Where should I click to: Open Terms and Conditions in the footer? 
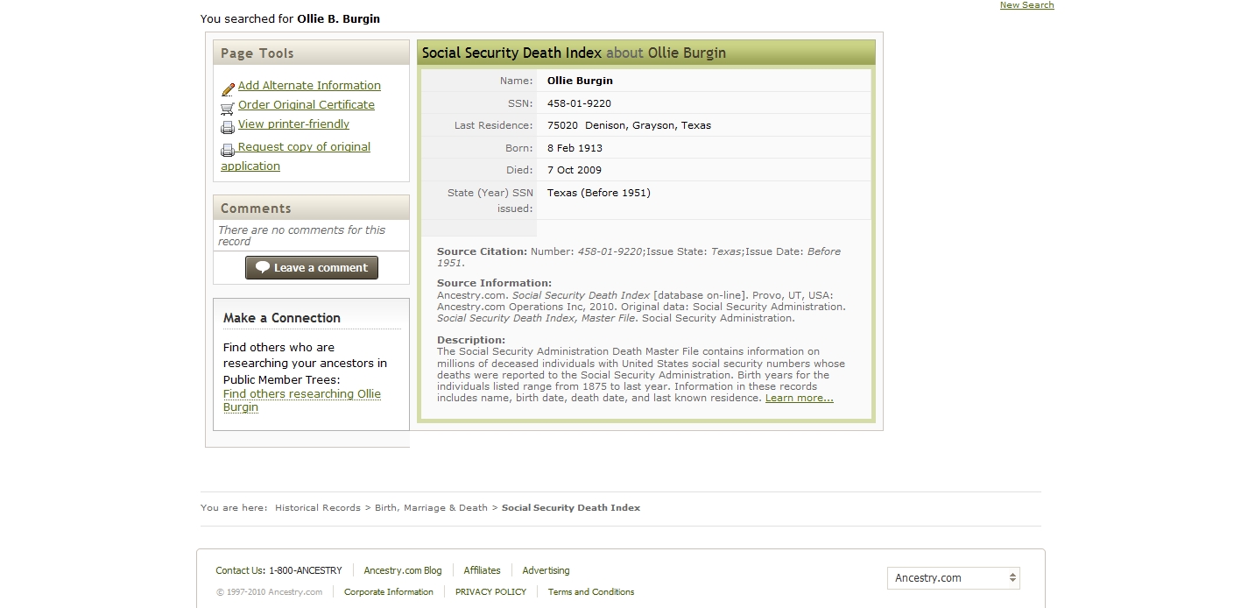[591, 592]
